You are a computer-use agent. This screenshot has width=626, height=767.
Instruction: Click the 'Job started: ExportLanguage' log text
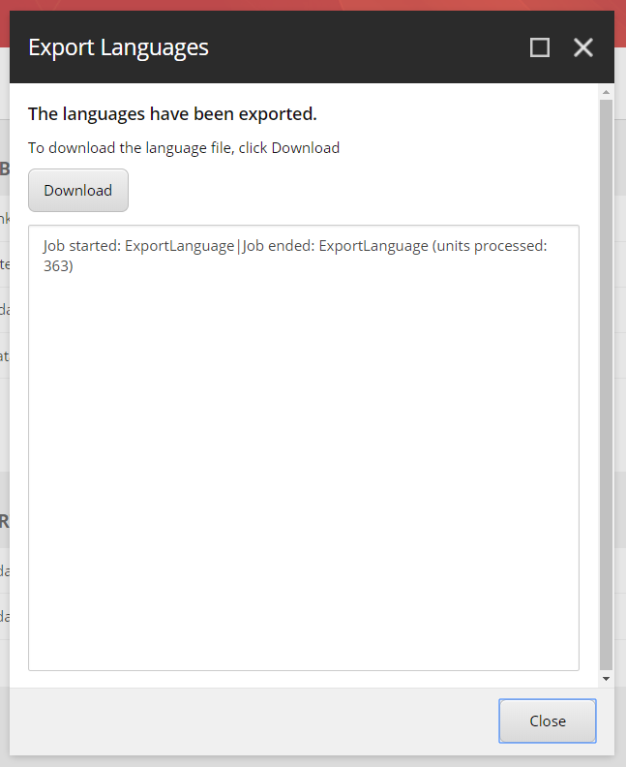click(x=138, y=246)
